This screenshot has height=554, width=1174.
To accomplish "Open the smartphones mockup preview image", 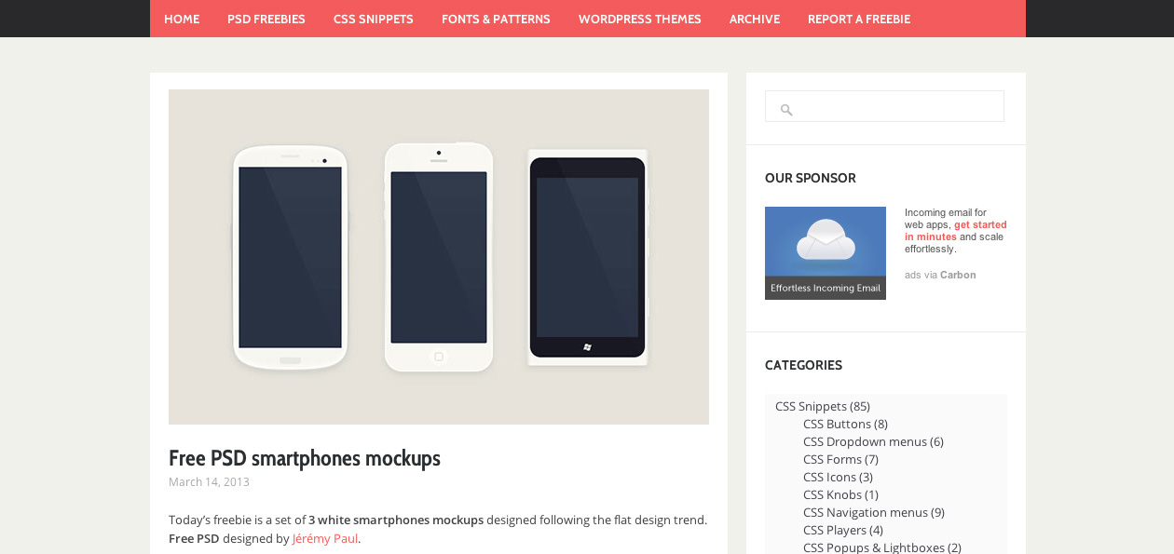I will click(x=439, y=257).
